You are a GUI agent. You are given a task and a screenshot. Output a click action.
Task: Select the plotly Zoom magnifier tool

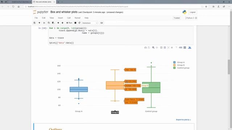pos(153,47)
